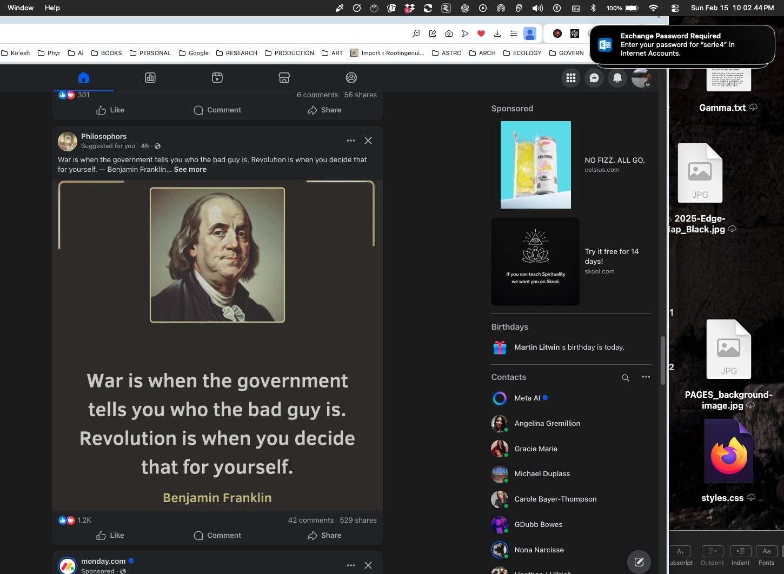Image resolution: width=784 pixels, height=574 pixels.
Task: Open Facebook Home feed tab
Action: pyautogui.click(x=83, y=78)
